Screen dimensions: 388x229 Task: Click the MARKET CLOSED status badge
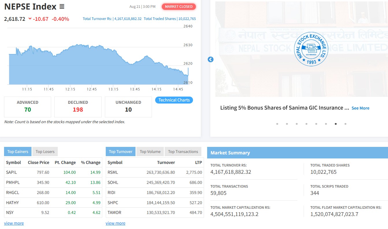point(179,7)
